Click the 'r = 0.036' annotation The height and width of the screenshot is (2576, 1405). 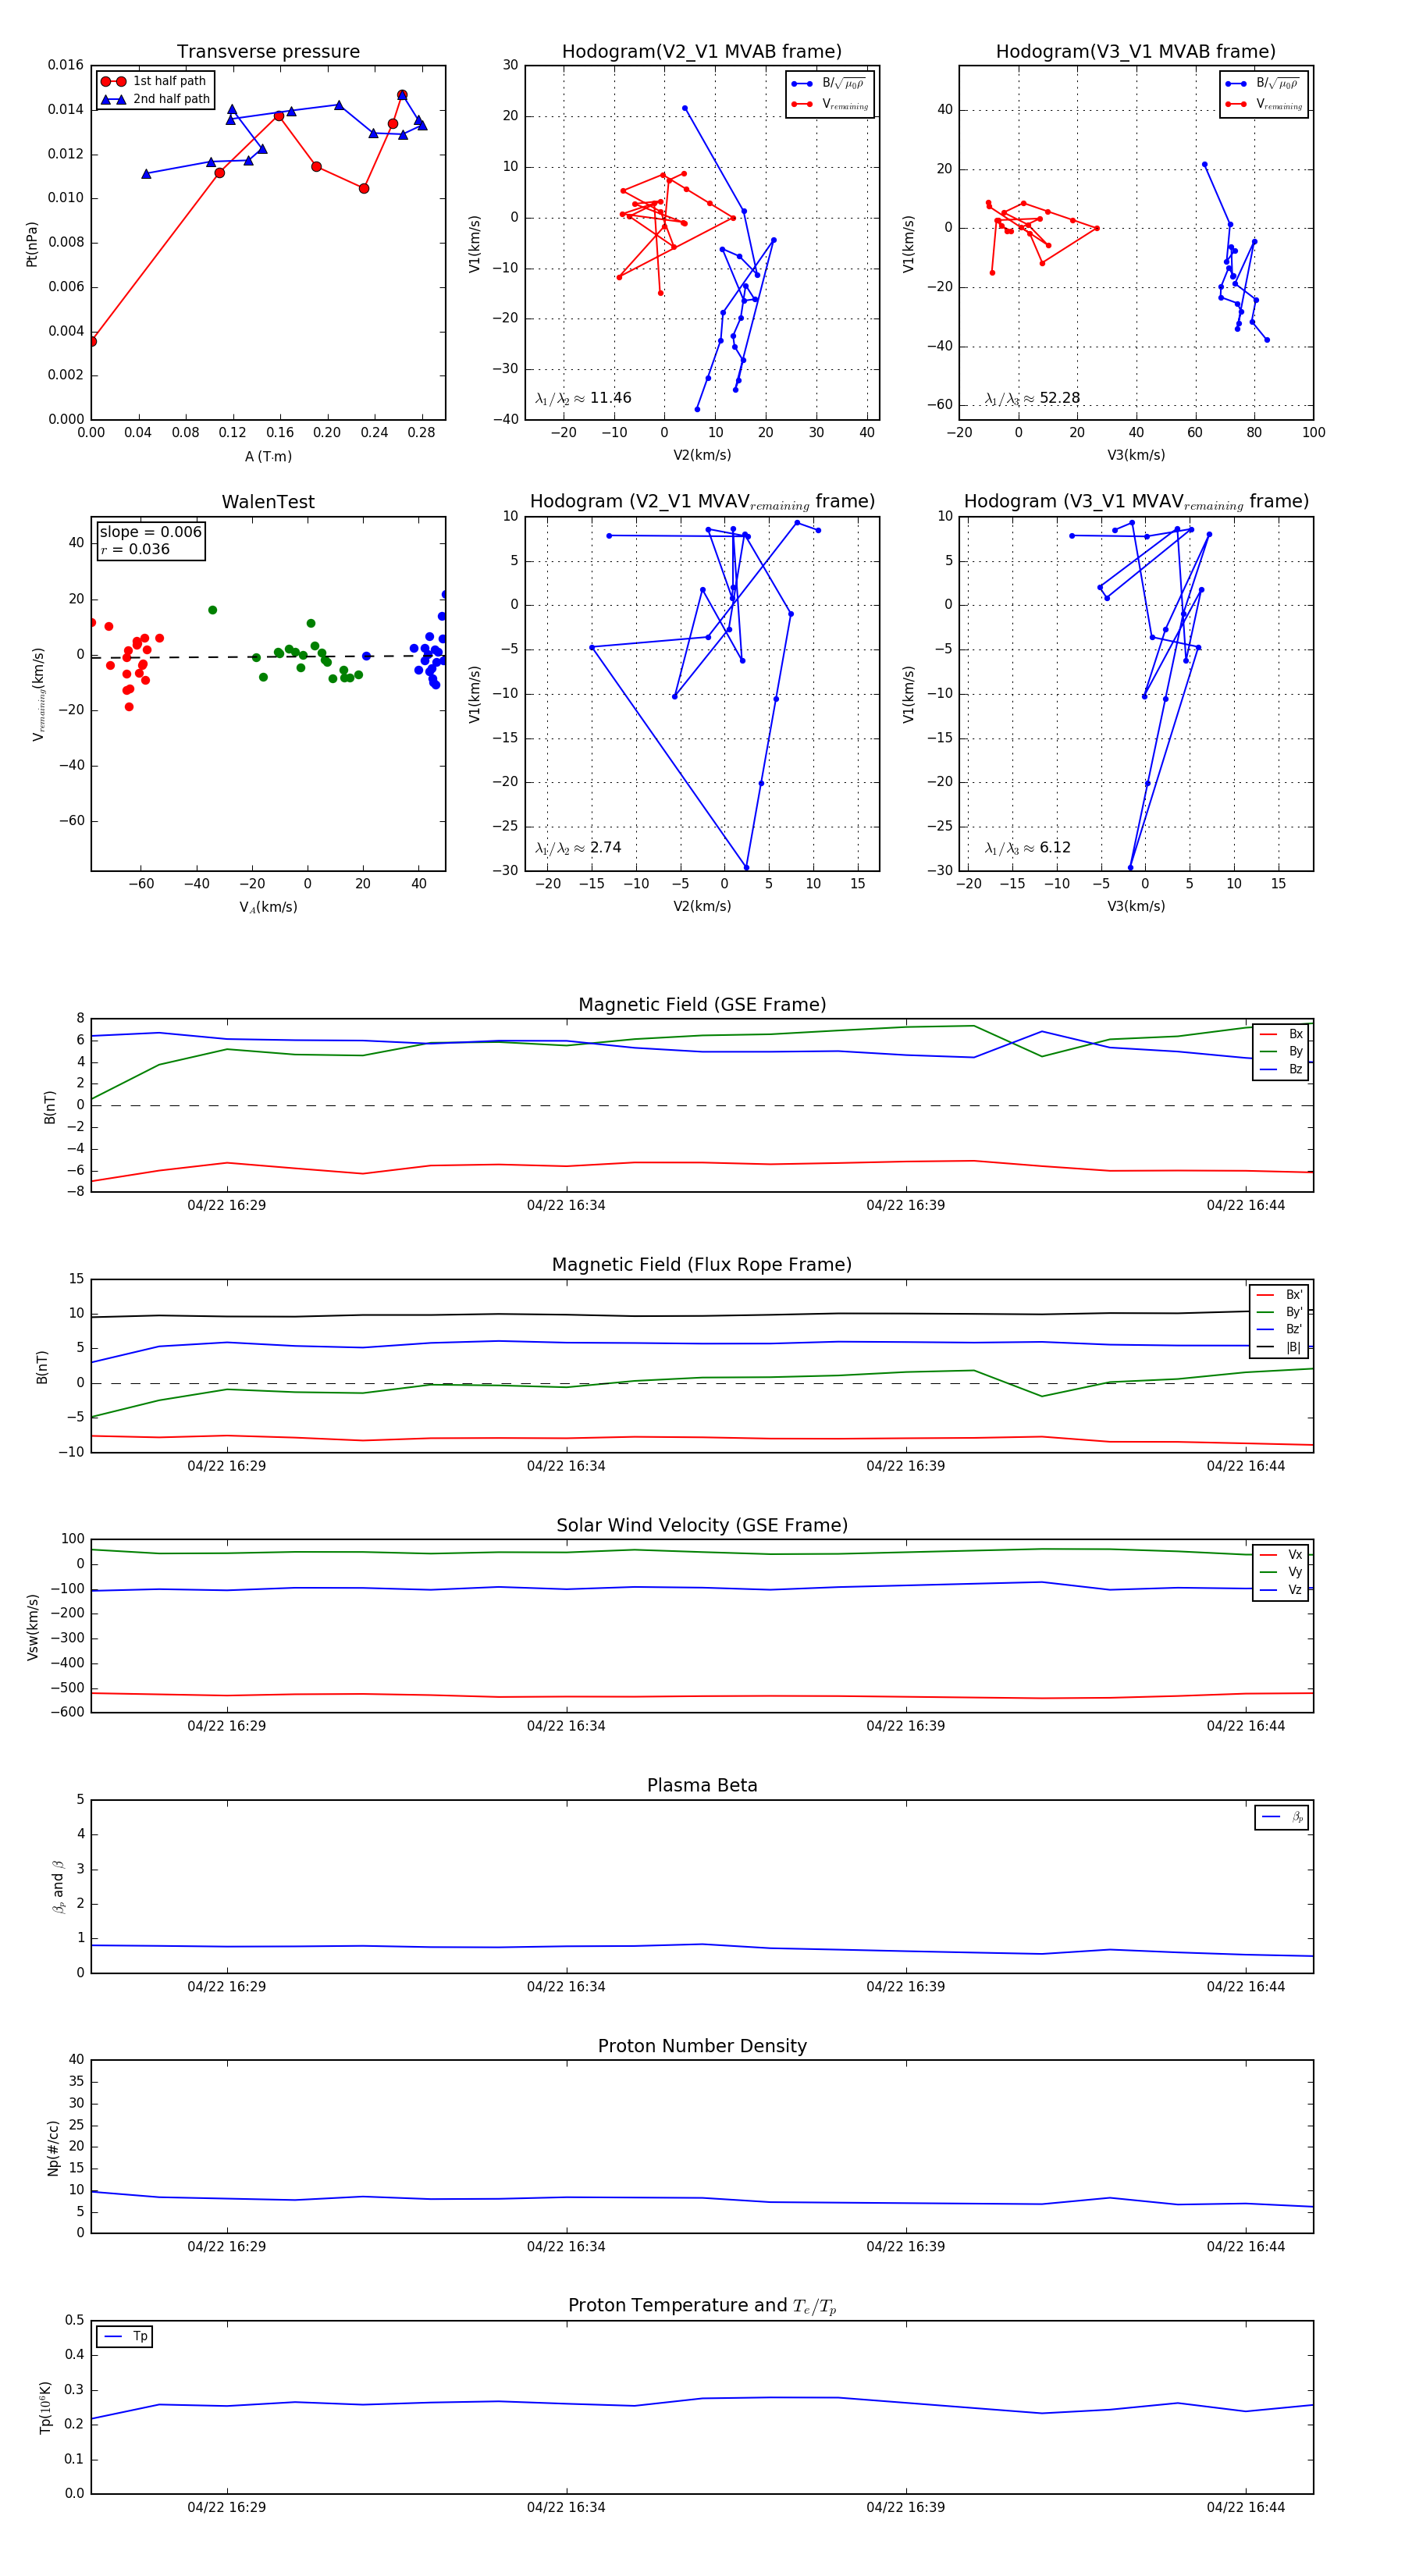tap(135, 549)
